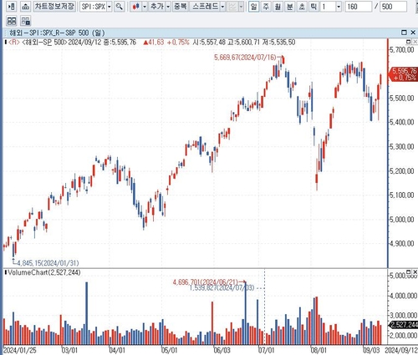Maximize the S&P 500 chart panel

[404, 33]
